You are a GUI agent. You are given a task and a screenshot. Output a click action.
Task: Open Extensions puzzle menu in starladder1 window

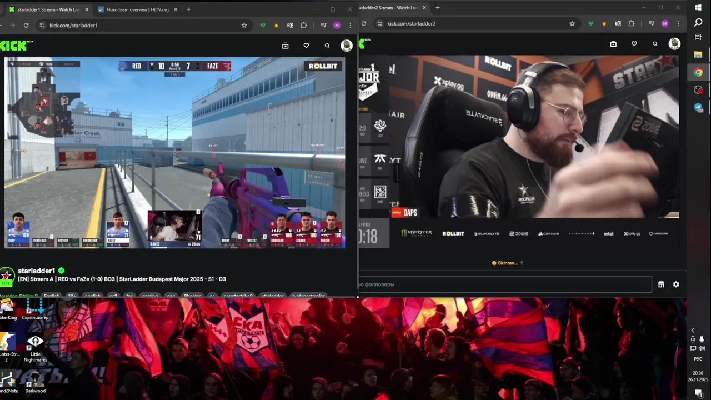click(x=303, y=25)
